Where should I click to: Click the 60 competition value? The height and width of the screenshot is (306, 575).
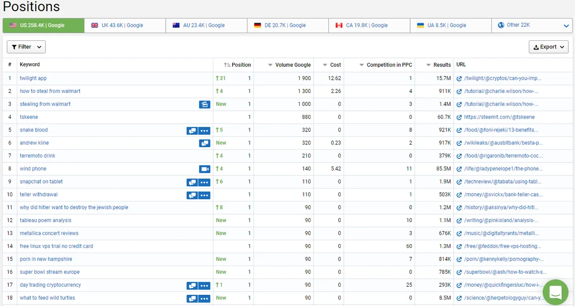[409, 246]
